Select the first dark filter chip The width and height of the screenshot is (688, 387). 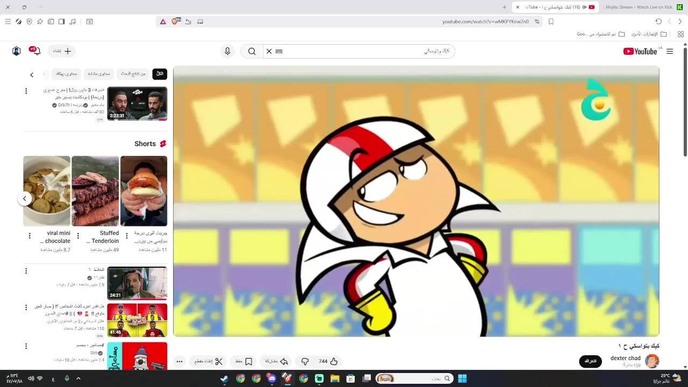pos(160,74)
